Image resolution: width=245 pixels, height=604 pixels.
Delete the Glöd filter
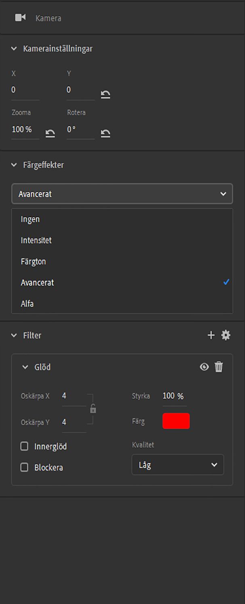coord(219,367)
